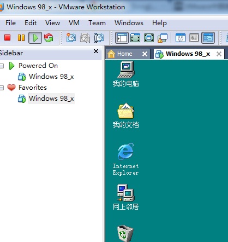This screenshot has width=228, height=242.
Task: Click the 网上邻居 Network Neighborhood icon
Action: [126, 197]
